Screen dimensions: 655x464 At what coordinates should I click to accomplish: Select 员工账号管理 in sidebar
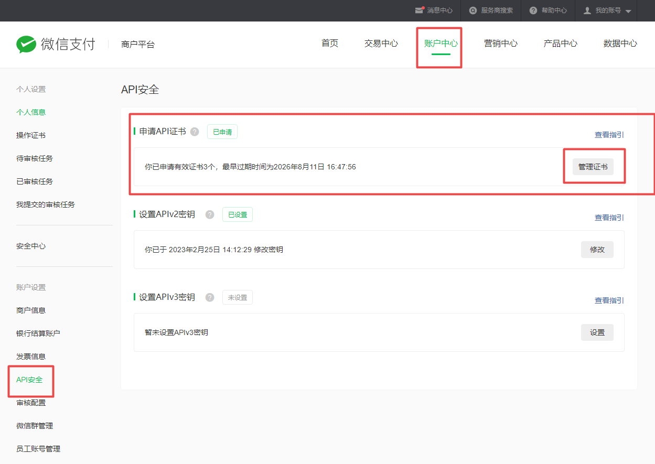point(38,449)
